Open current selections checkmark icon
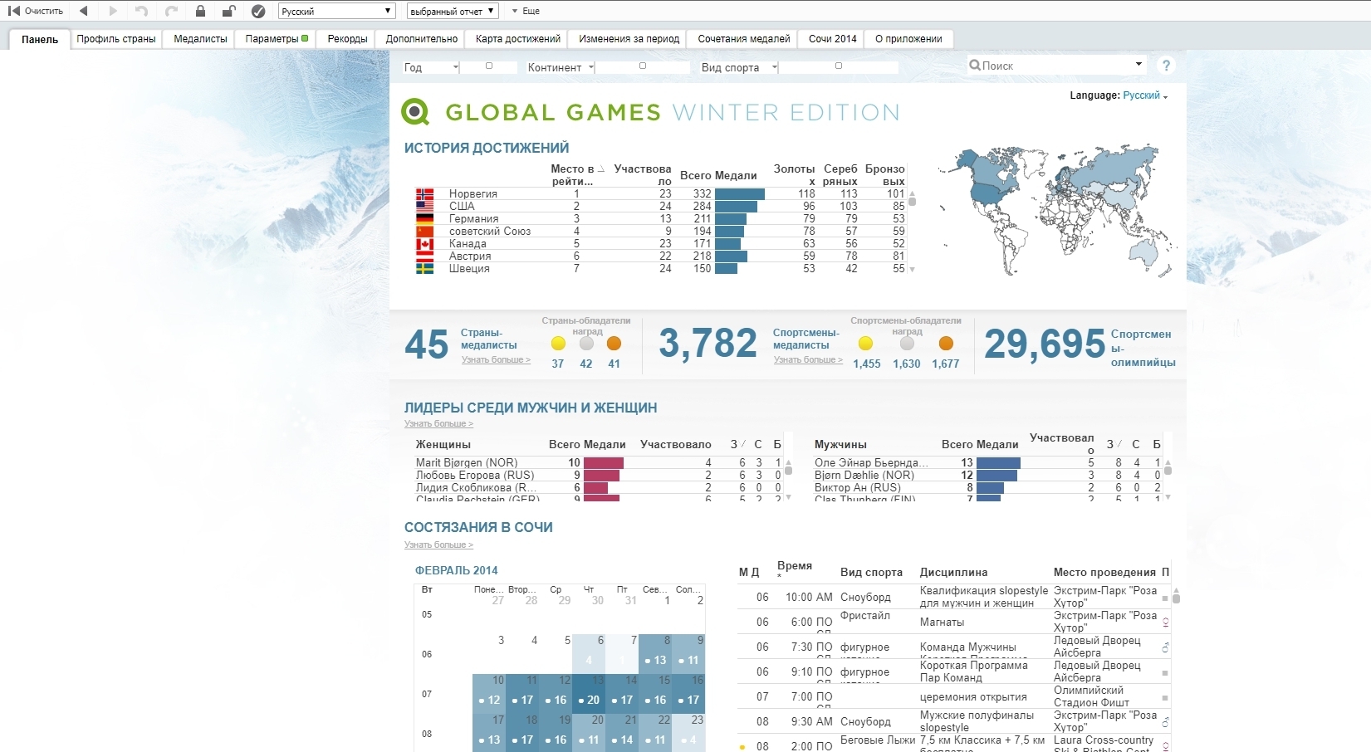Image resolution: width=1371 pixels, height=752 pixels. (x=258, y=11)
